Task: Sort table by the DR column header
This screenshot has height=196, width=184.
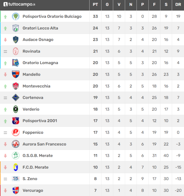Action: tap(178, 5)
